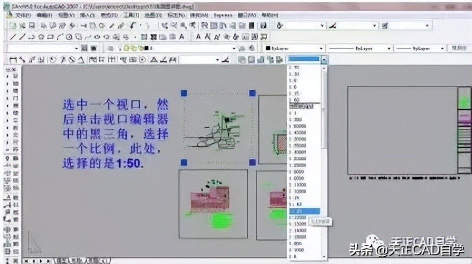Open the 编辑(E) menu
The image size is (472, 264).
tap(45, 16)
